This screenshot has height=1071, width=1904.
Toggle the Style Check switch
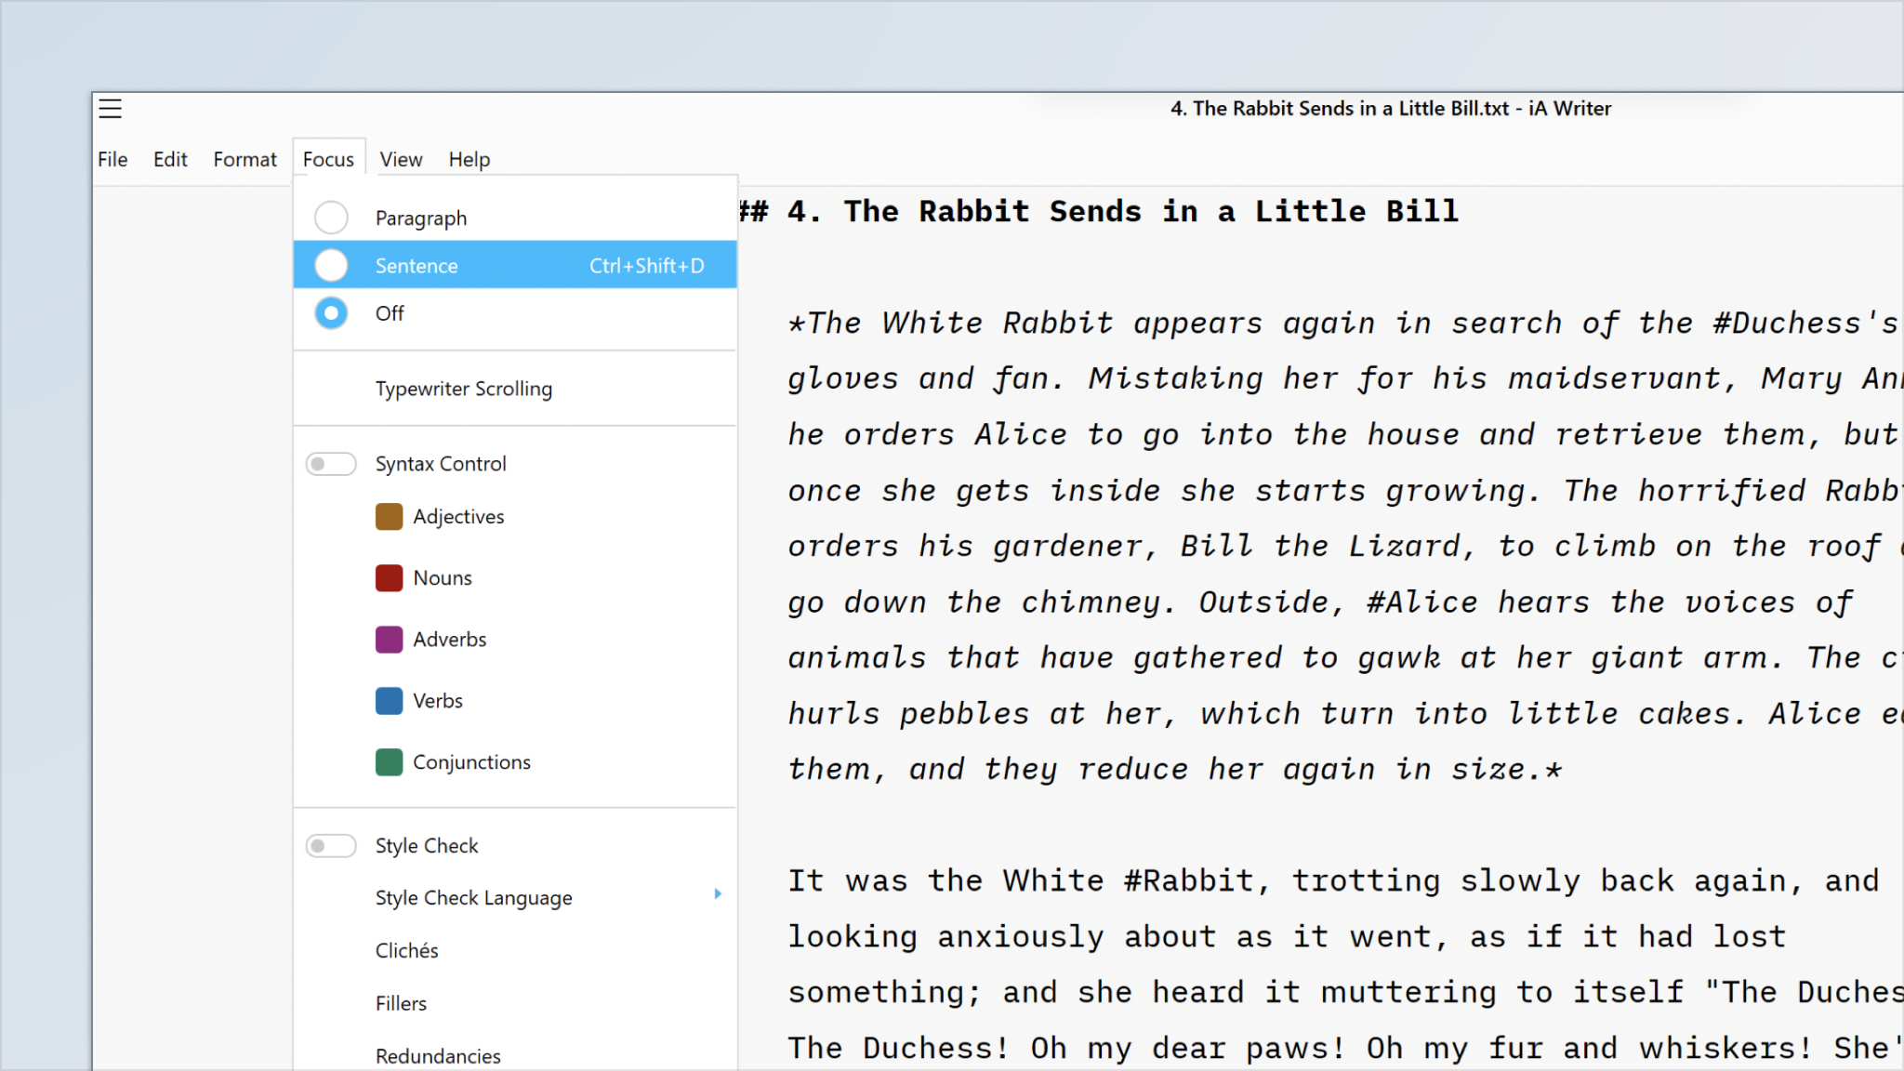[x=331, y=846]
